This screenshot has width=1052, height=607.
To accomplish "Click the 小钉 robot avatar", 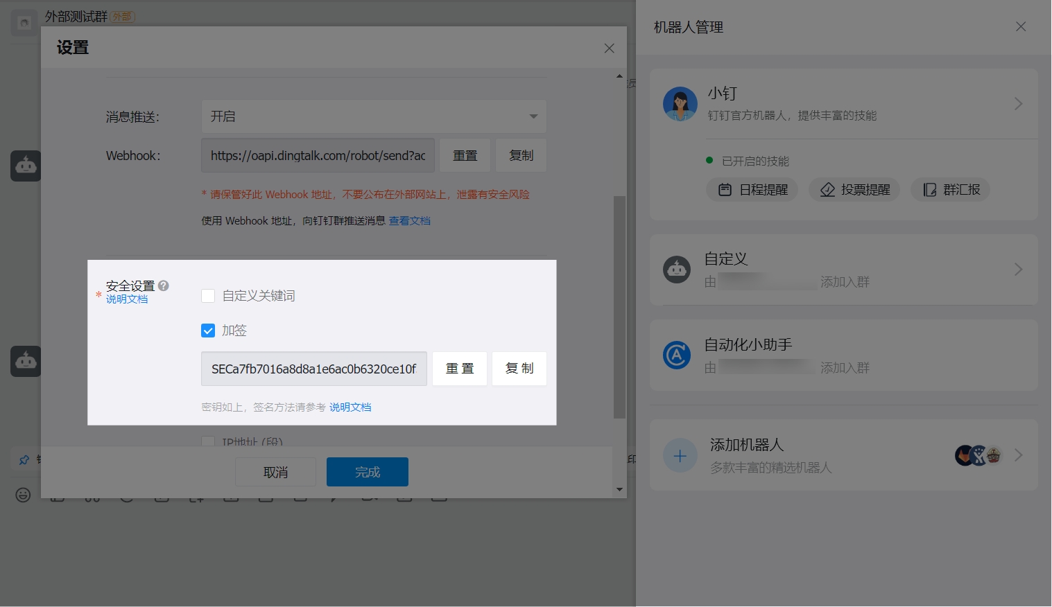I will point(680,104).
